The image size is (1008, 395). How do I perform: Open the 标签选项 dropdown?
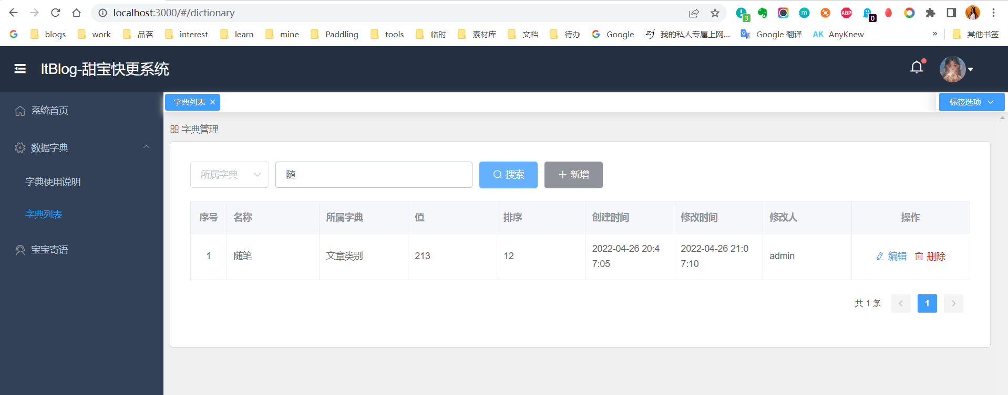point(971,102)
